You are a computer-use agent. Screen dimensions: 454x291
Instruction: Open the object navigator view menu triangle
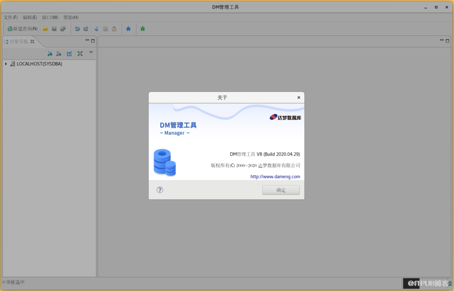click(91, 53)
